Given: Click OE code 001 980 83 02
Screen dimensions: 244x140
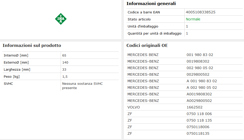Looking at the screenshot, I should coord(200,55).
